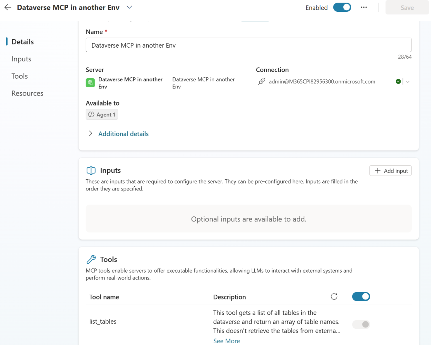Click the Tools wrench icon
The width and height of the screenshot is (431, 345).
[x=91, y=259]
